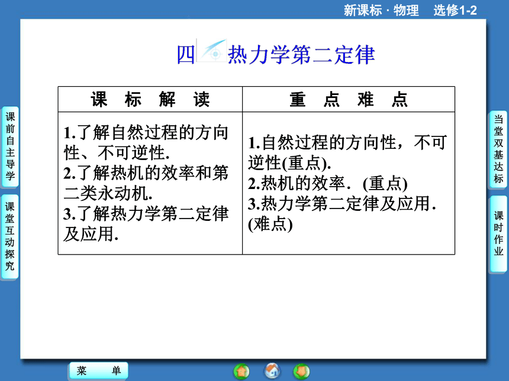The image size is (509, 381).
Task: Click the header text 选修1-2
Action: click(455, 10)
